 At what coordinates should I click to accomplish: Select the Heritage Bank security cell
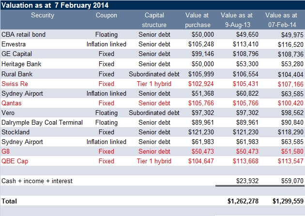(x=21, y=64)
